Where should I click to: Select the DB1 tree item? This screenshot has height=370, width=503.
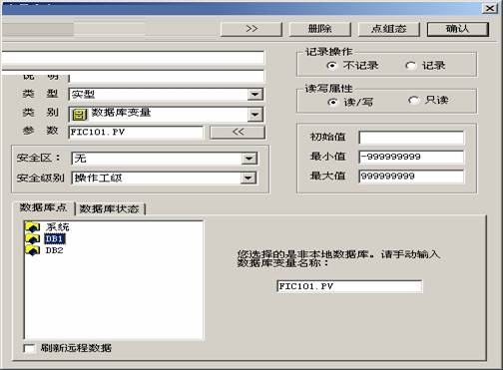tap(54, 238)
